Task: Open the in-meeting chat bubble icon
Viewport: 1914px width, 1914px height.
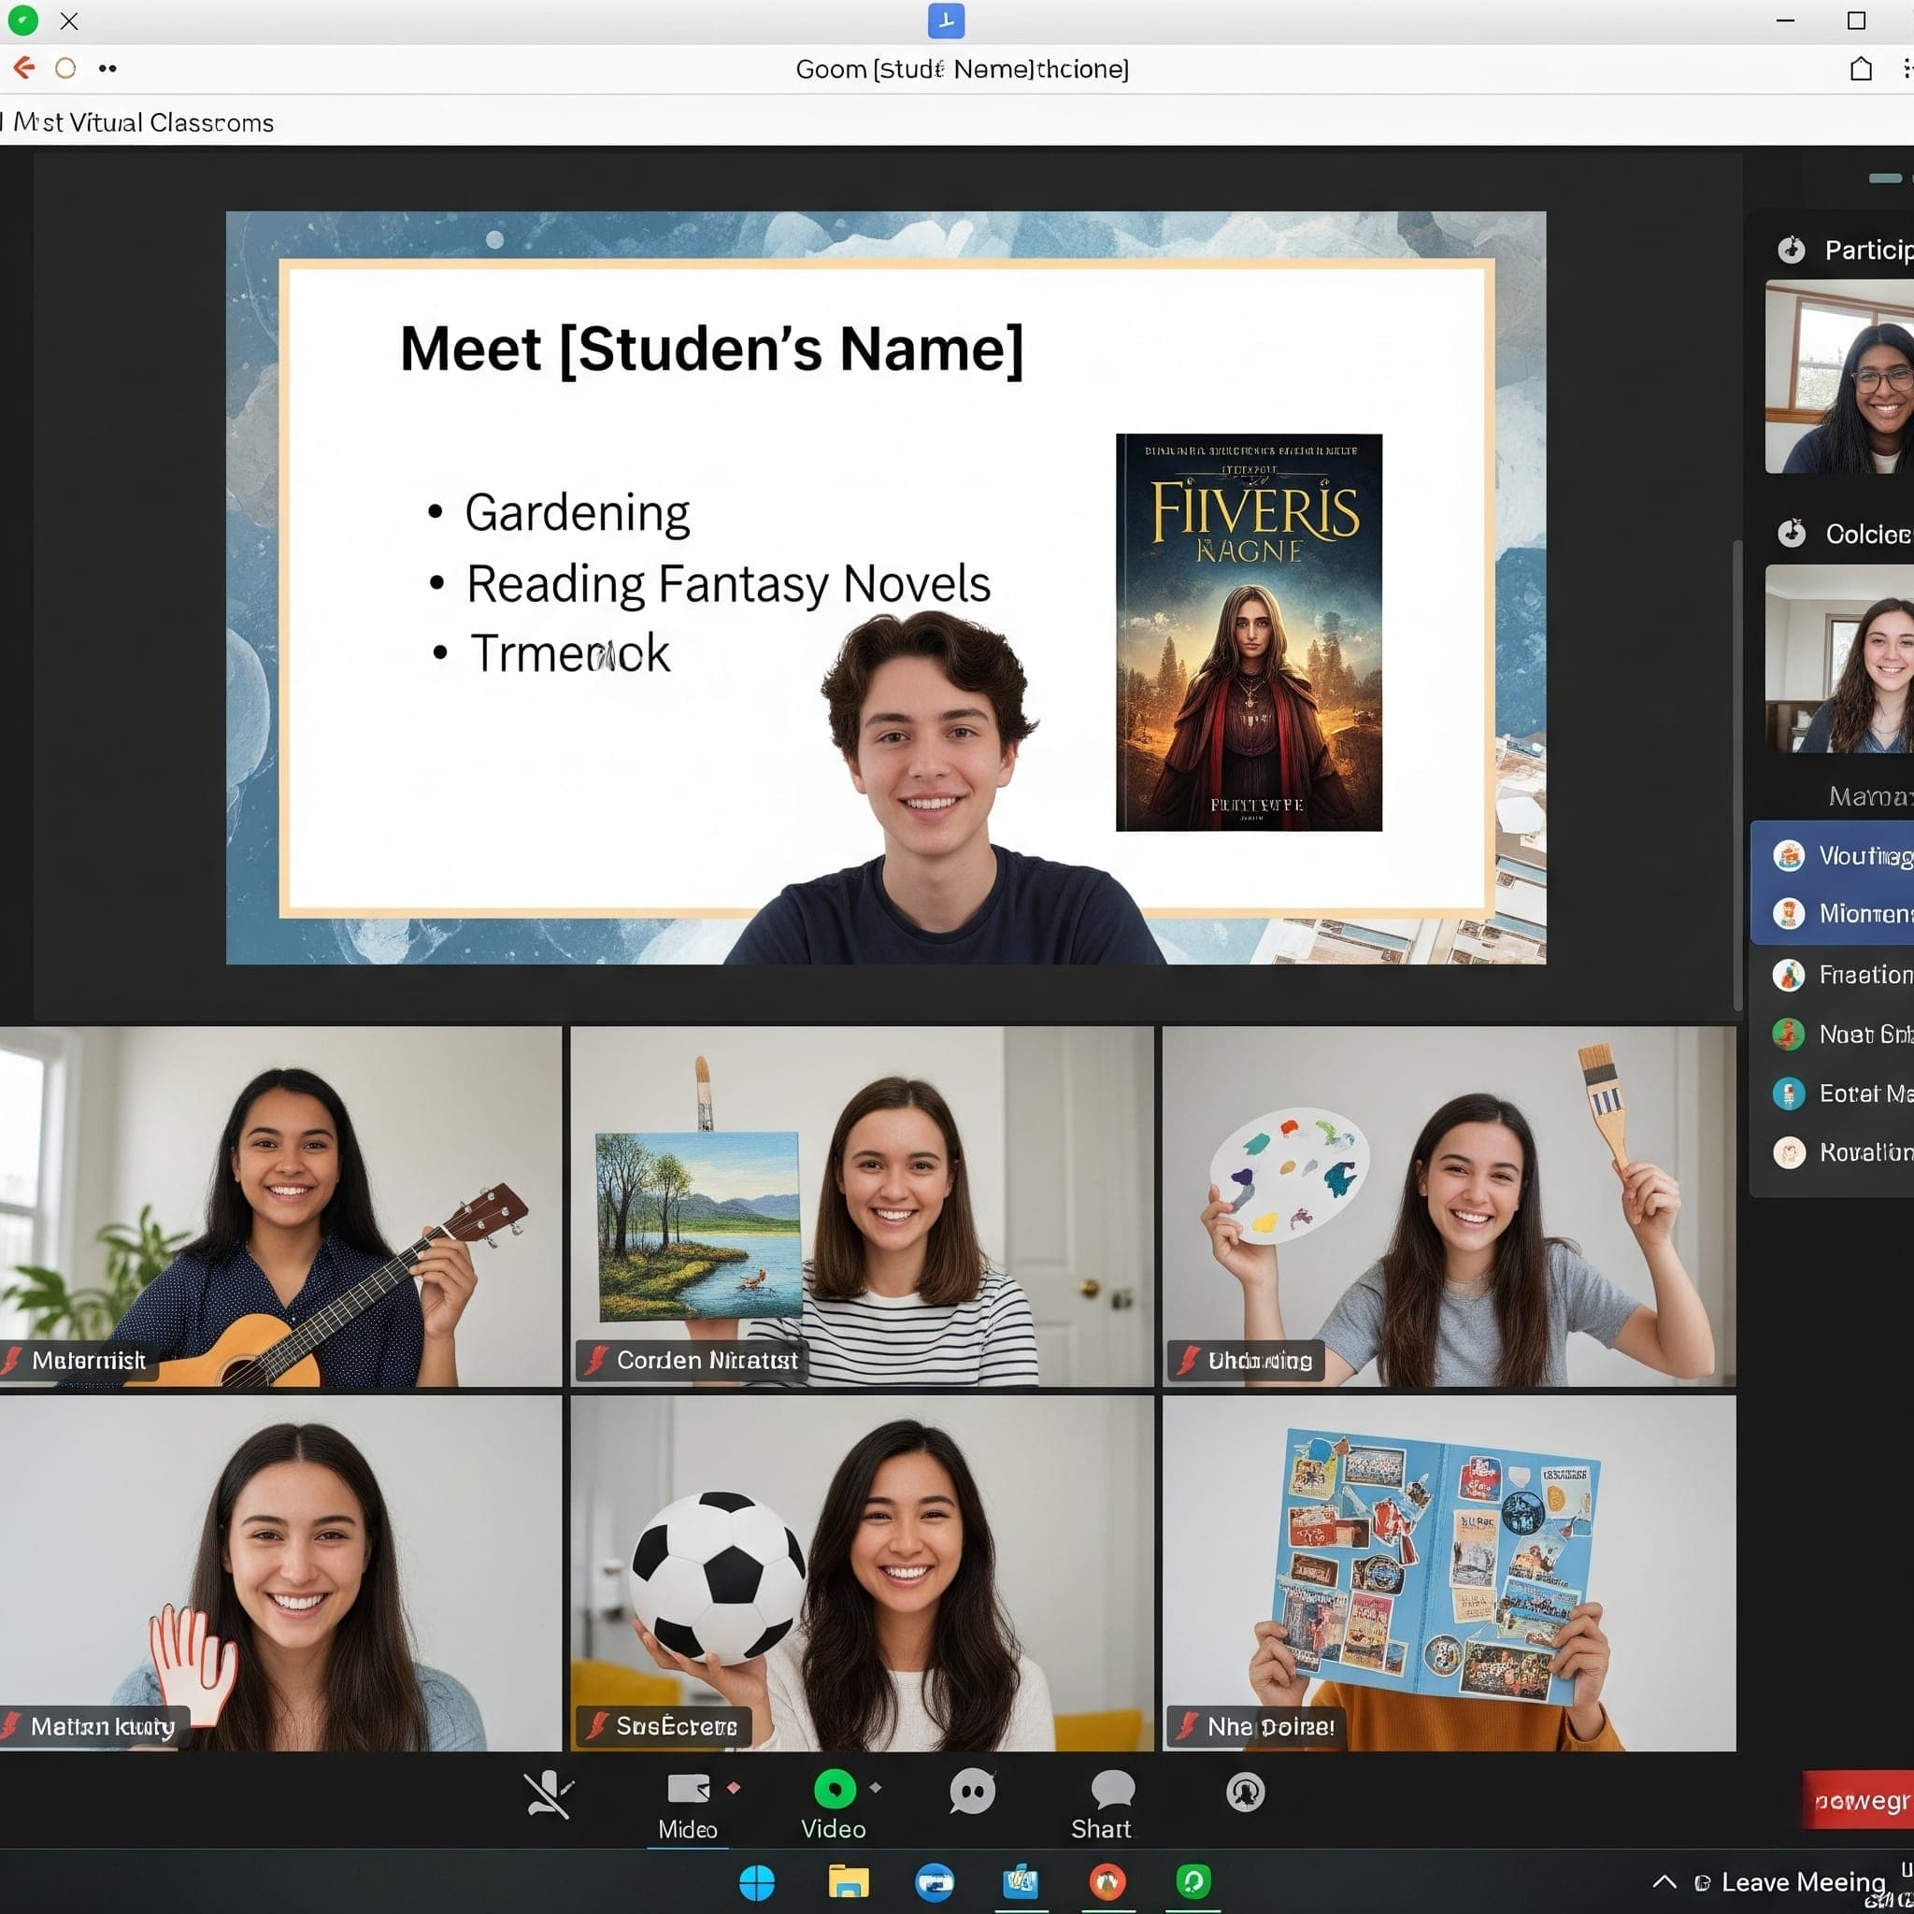Action: [x=973, y=1792]
